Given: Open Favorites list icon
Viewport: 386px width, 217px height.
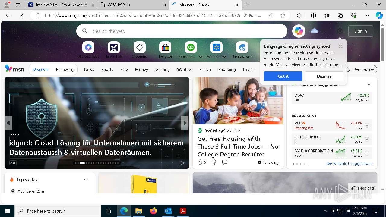Looking at the screenshot, I should 327,15.
